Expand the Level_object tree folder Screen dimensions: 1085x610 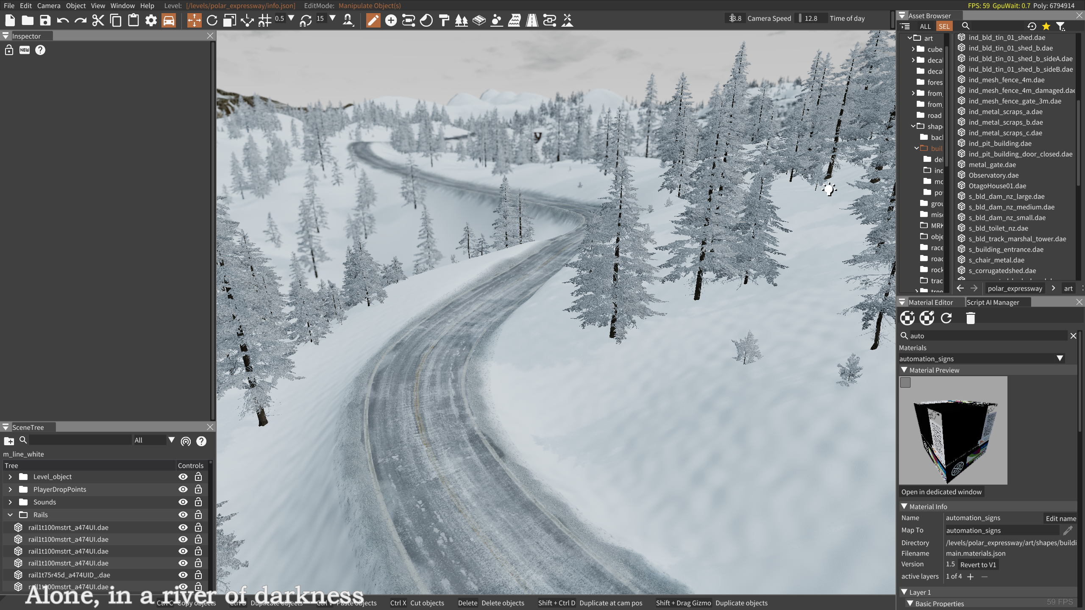click(10, 477)
